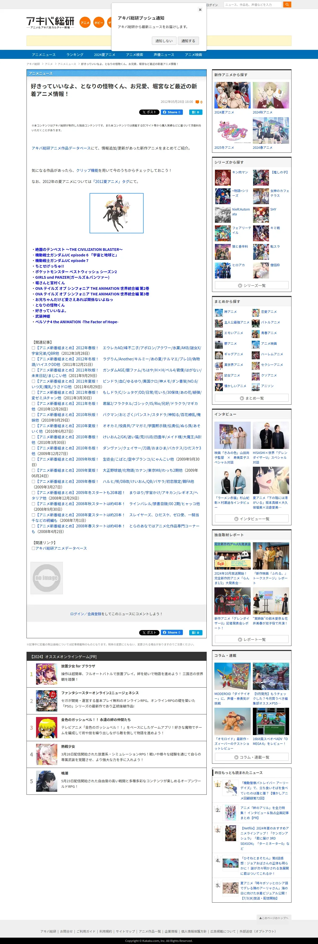Open ログイン／会員登録 link

[86, 614]
